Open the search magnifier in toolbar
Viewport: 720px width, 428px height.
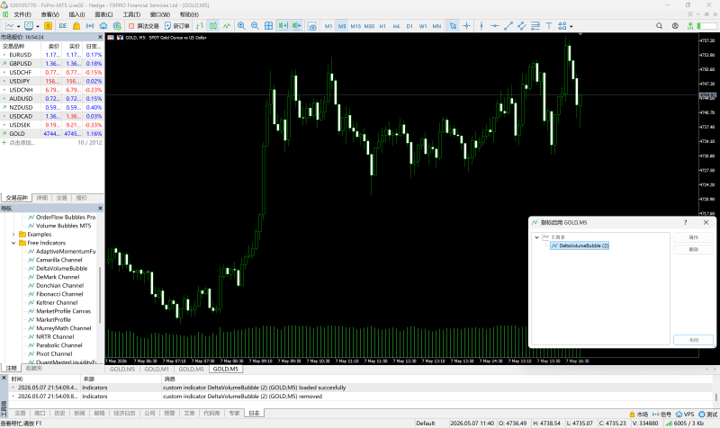click(660, 26)
